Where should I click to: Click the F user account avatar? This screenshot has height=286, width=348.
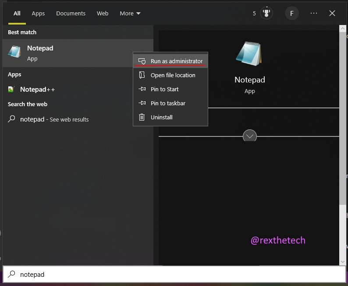291,13
